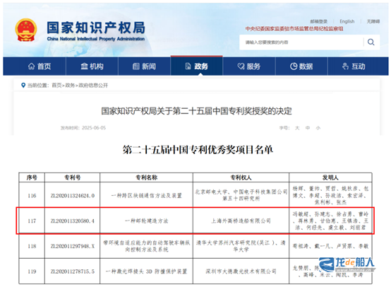Click the site search input field

coord(301,42)
